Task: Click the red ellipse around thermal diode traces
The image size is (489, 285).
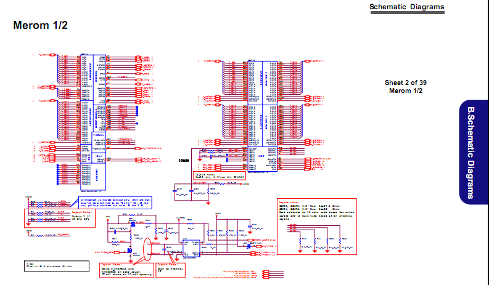Action: (147, 249)
